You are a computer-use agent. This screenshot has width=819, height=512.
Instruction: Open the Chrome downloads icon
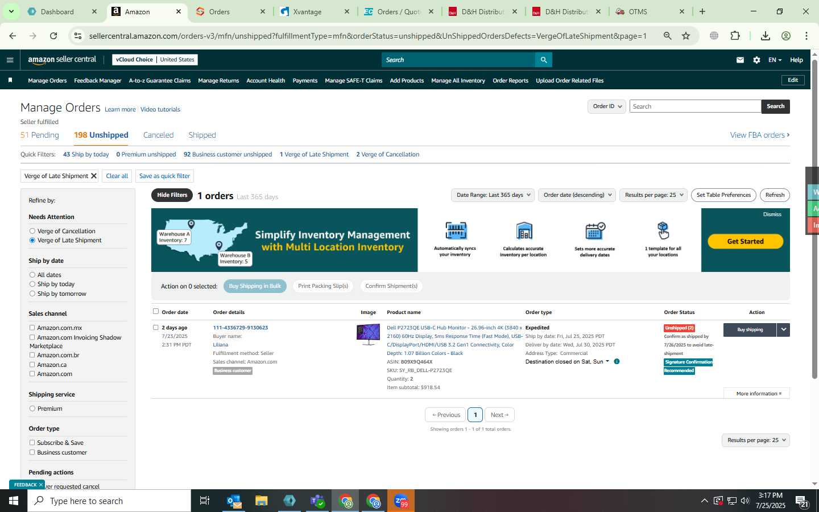coord(765,36)
